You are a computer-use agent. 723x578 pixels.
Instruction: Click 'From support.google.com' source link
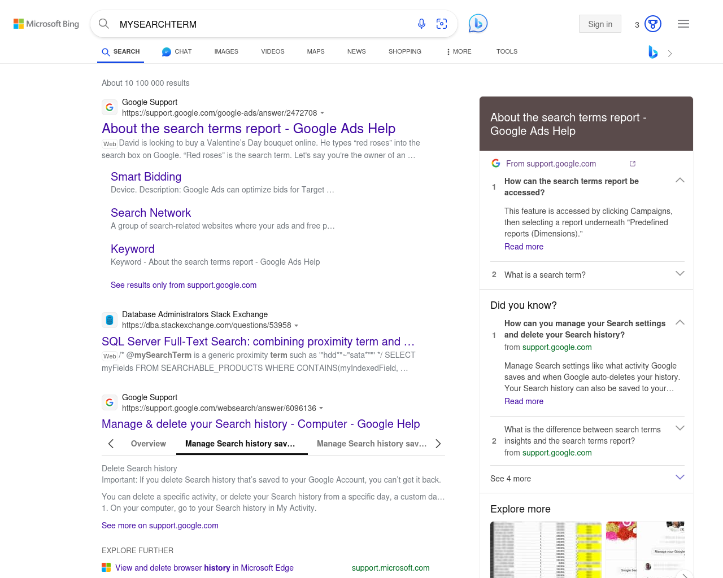click(551, 164)
